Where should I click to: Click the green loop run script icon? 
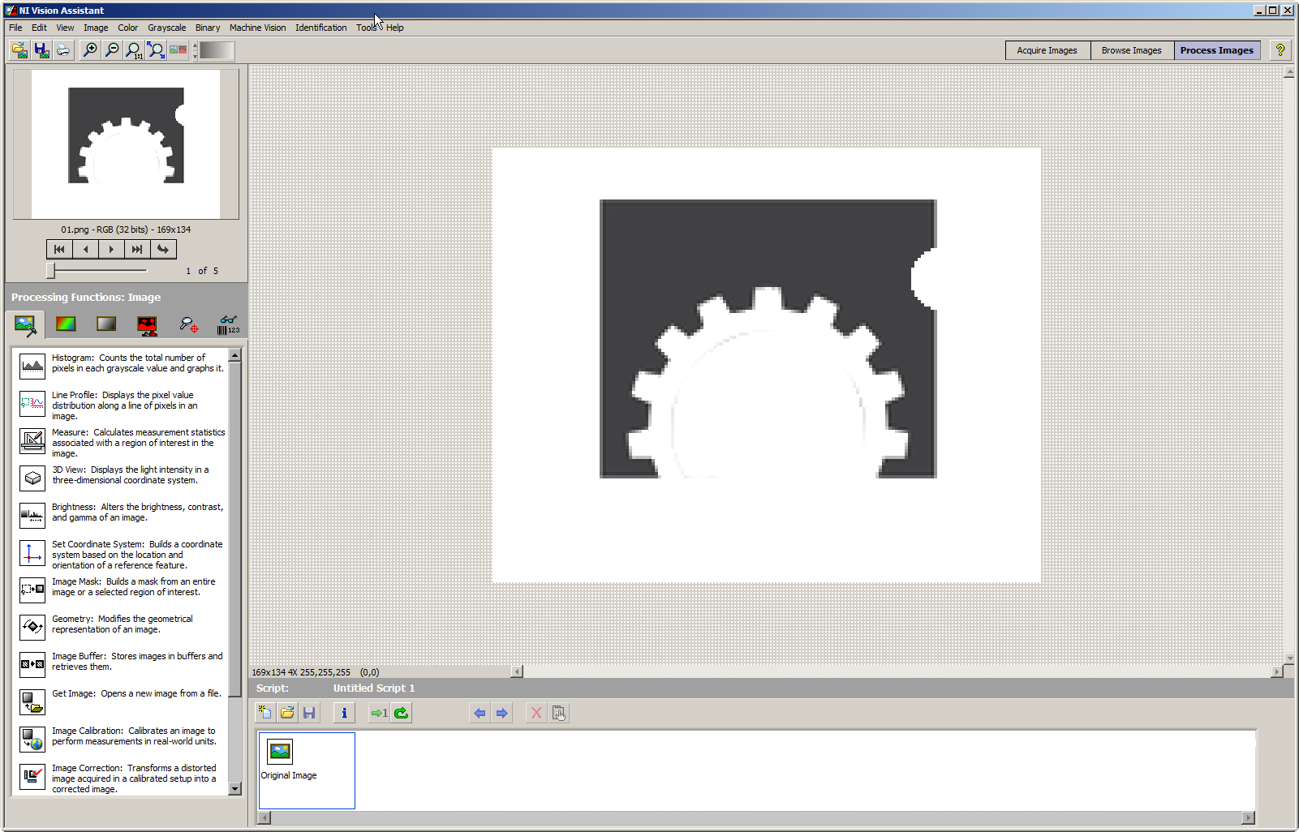pos(401,713)
